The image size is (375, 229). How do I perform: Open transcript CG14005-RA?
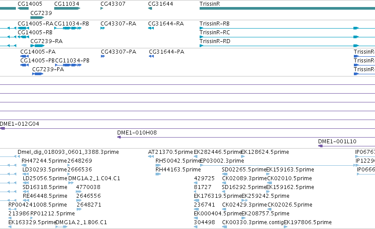23,28
